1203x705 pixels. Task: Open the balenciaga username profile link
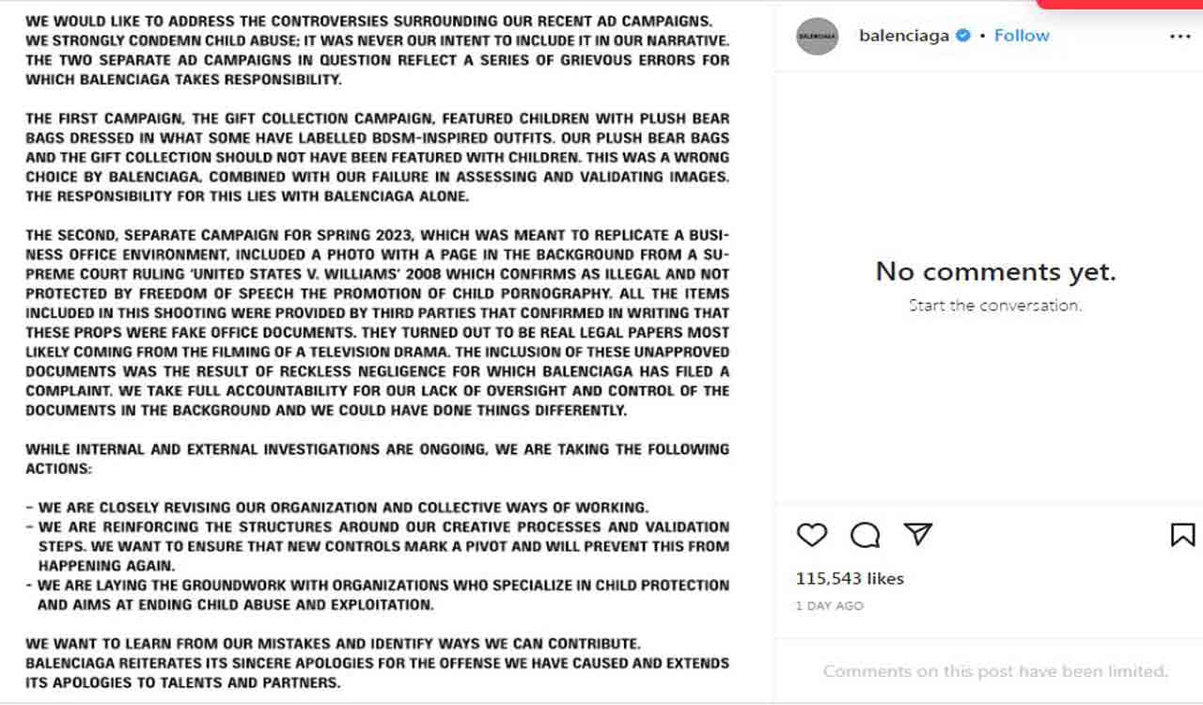coord(904,35)
